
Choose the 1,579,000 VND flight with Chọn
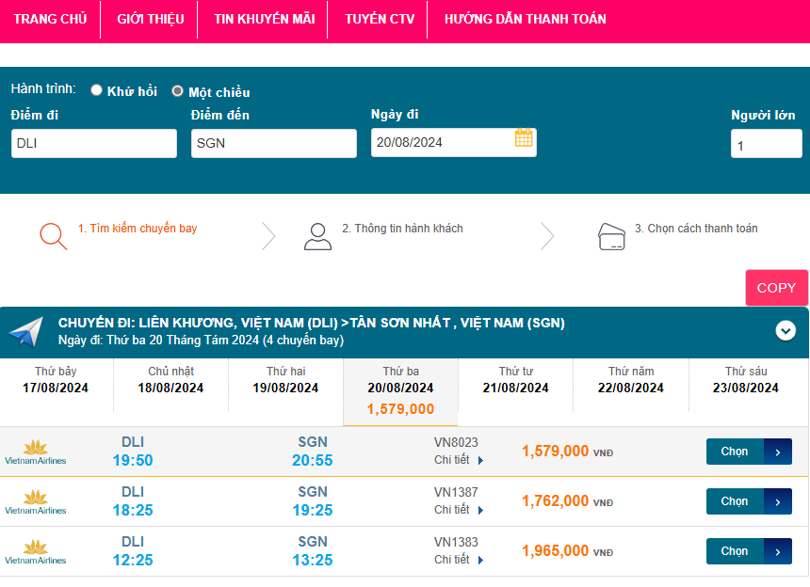pos(748,452)
